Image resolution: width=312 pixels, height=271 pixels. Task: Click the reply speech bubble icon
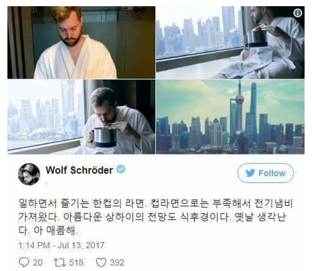(x=24, y=262)
